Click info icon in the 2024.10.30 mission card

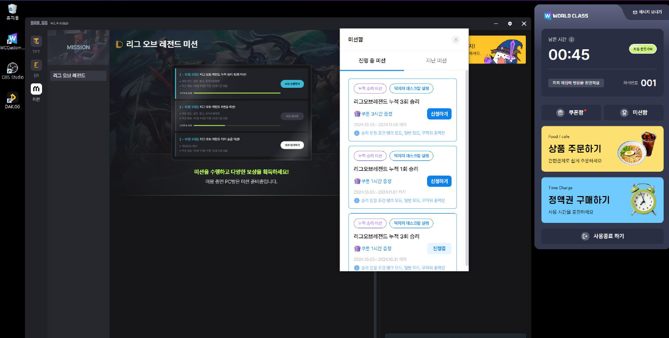tap(357, 200)
